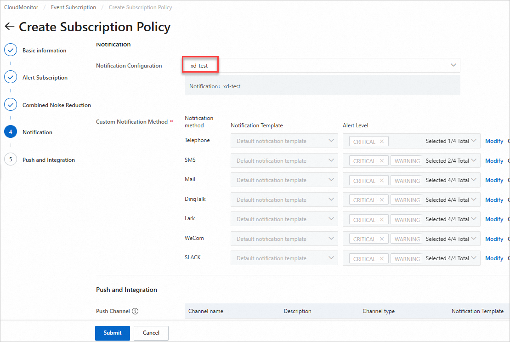Remove CRITICAL tag from WeCom alert level
The image size is (510, 342).
[x=382, y=239]
